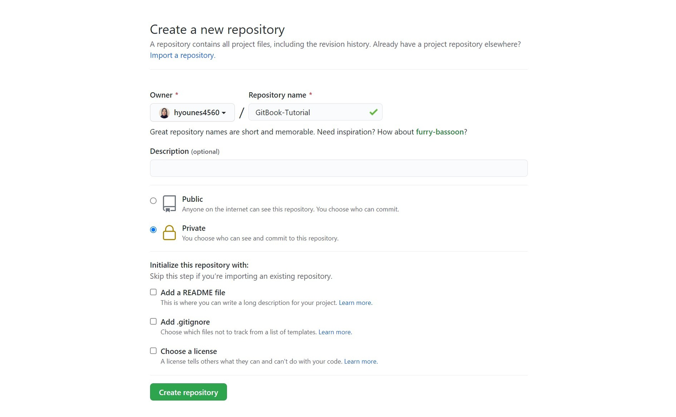Select the Public radio button

pyautogui.click(x=153, y=201)
